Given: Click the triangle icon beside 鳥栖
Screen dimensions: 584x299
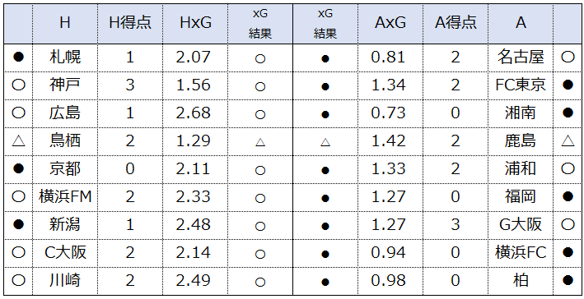Looking at the screenshot, I should [x=18, y=140].
